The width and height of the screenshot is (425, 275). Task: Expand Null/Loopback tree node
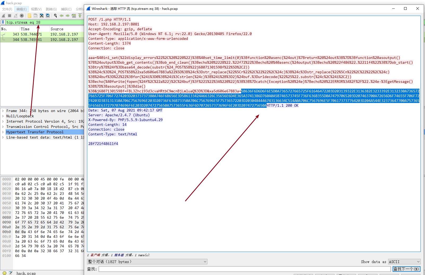(3, 116)
